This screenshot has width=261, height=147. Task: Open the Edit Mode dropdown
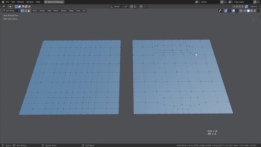[x=11, y=11]
